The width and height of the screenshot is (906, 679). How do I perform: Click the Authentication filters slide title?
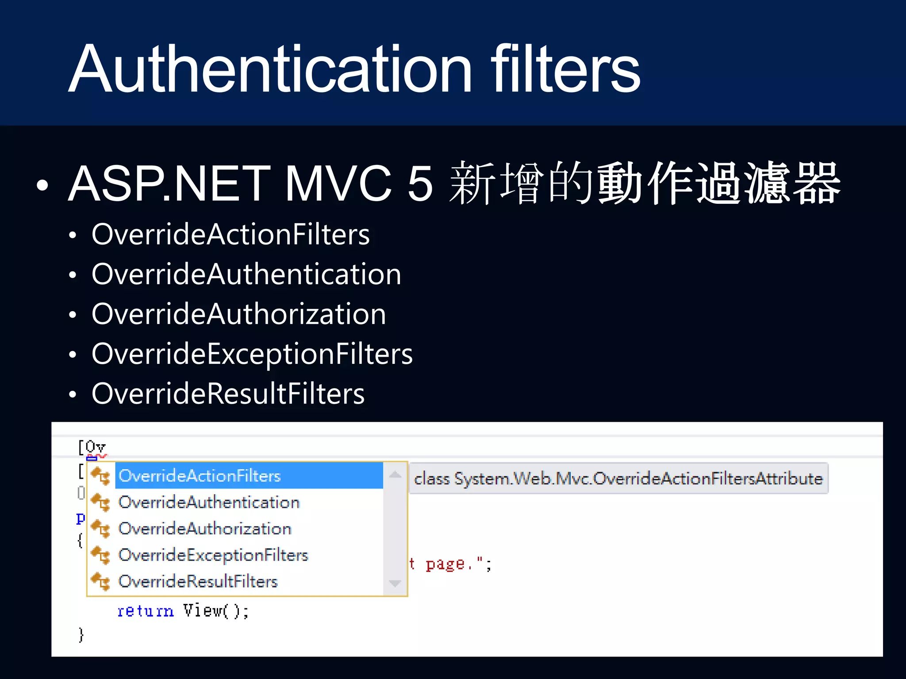tap(354, 69)
